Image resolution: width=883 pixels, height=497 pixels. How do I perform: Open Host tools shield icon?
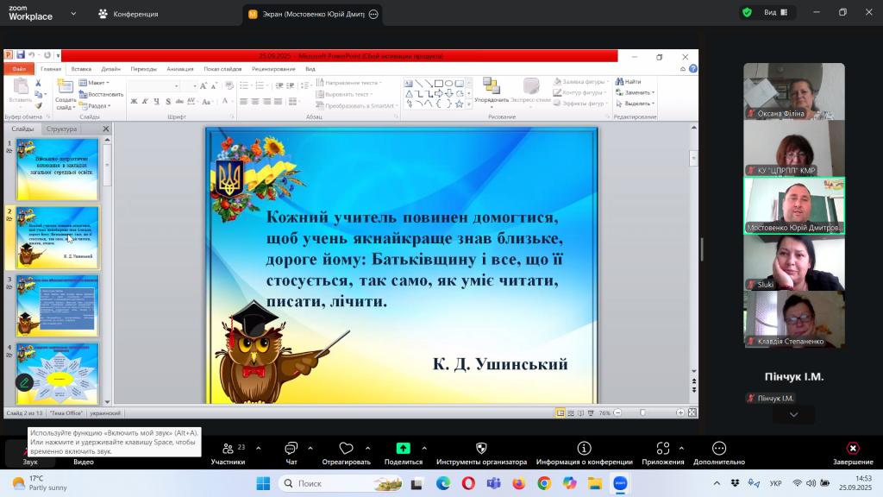point(481,449)
